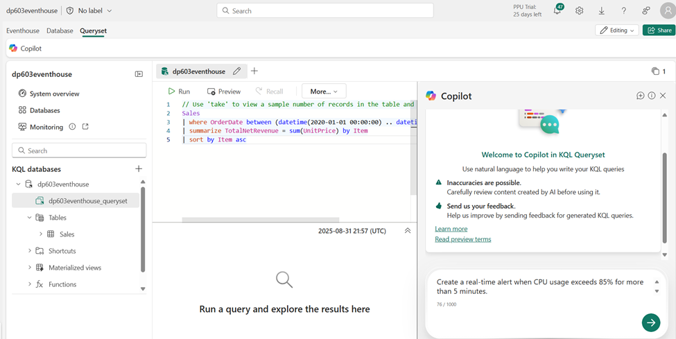The width and height of the screenshot is (676, 339).
Task: Switch to the Database tab
Action: (60, 31)
